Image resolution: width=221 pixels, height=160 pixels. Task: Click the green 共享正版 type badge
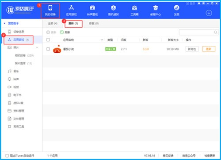(x=110, y=49)
